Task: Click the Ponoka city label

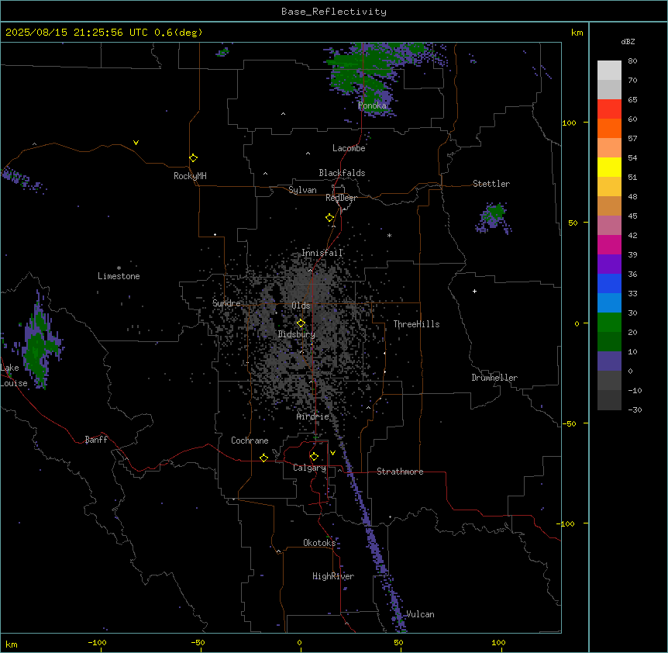Action: tap(372, 105)
